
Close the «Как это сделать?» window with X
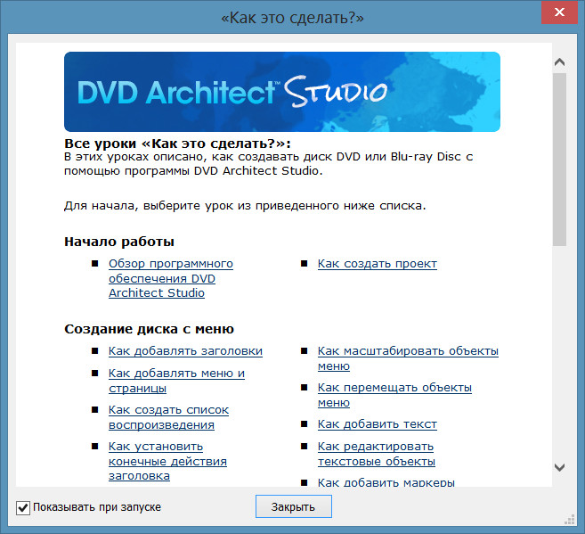559,12
